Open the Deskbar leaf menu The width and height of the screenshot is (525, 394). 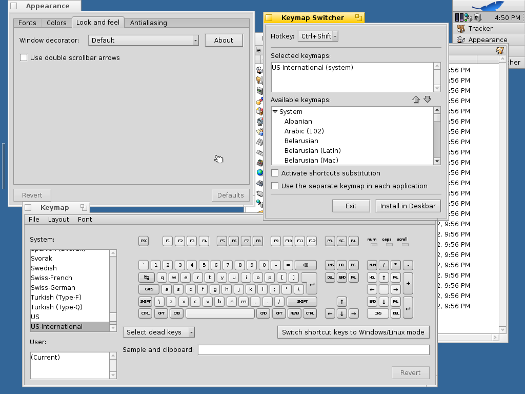pos(489,6)
